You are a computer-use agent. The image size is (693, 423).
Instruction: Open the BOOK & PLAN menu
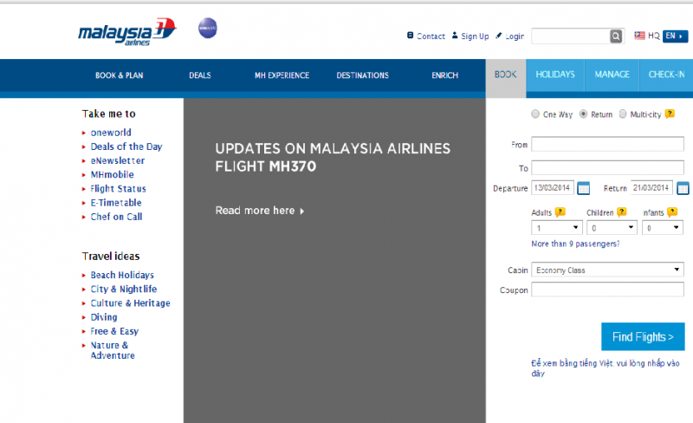120,75
